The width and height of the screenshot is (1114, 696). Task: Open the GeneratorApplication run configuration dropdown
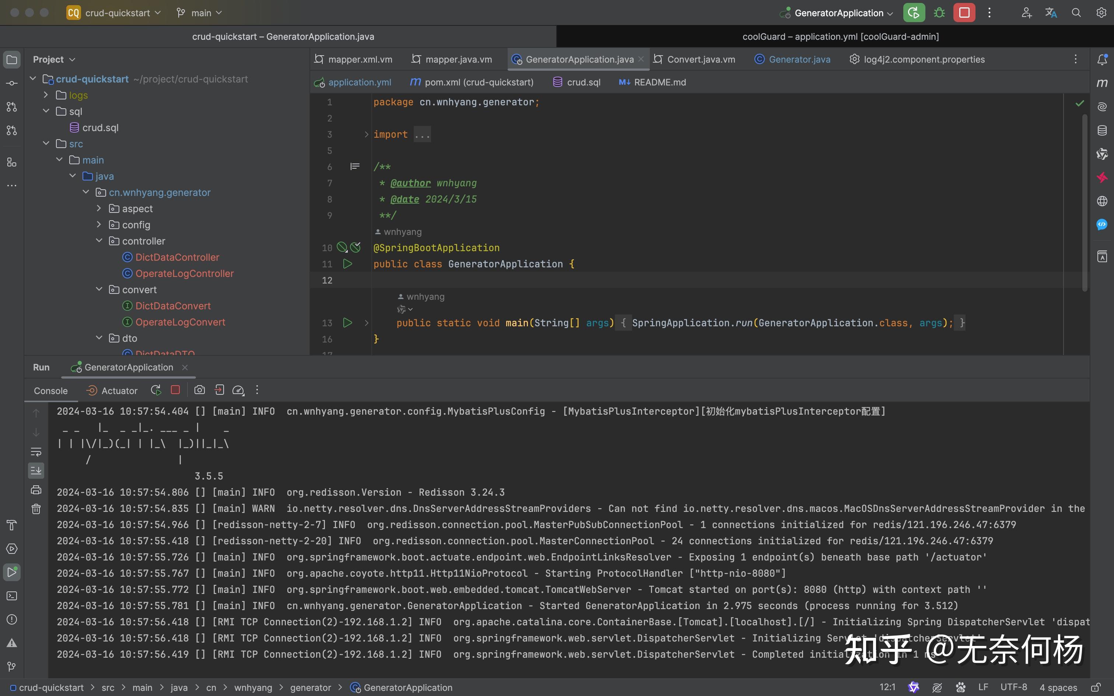836,13
